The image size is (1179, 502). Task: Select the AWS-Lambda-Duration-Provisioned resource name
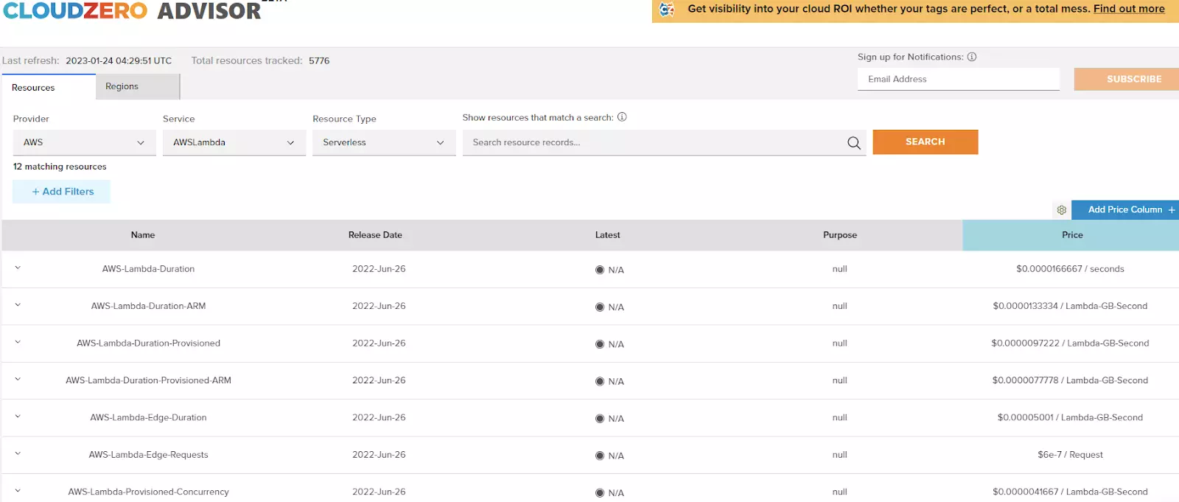(x=148, y=344)
